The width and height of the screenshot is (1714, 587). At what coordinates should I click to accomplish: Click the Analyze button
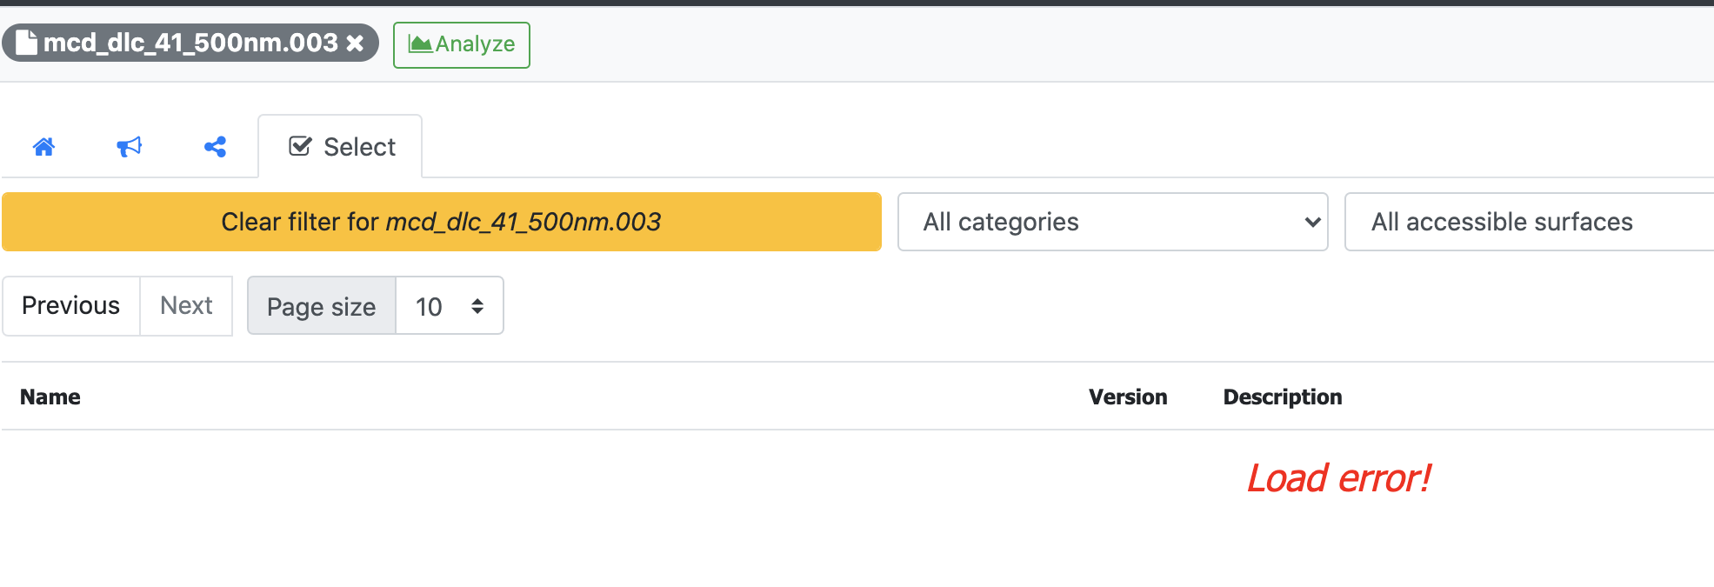click(461, 43)
